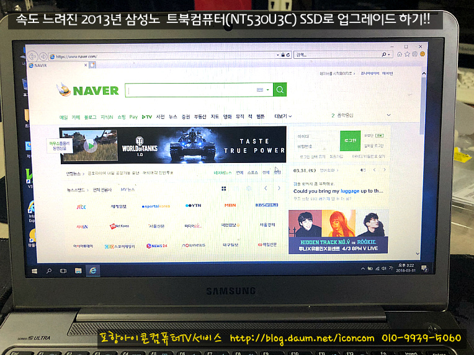Expand the trending search keywords chevron
Viewport: 474px width, 355px height.
coord(389,115)
